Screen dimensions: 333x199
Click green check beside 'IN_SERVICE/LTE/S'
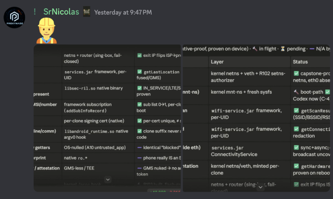tap(139, 88)
